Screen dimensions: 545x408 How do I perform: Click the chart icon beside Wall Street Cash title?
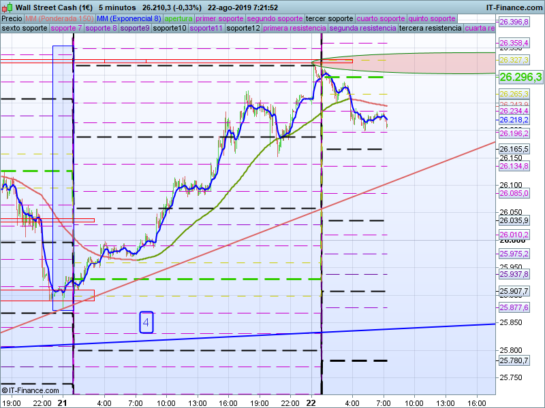click(x=7, y=7)
